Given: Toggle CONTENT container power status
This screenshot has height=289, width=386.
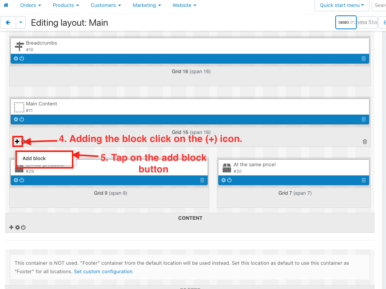Looking at the screenshot, I should (23, 227).
